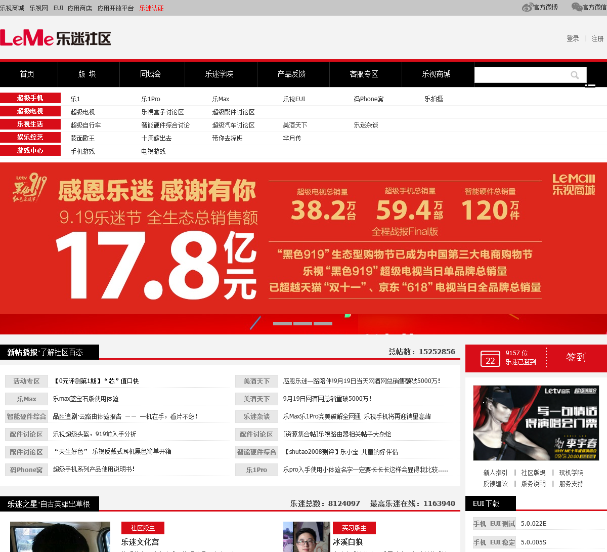Viewport: 607px width, 552px height.
Task: Open 乐视盒子讨论区 link
Action: tap(162, 112)
